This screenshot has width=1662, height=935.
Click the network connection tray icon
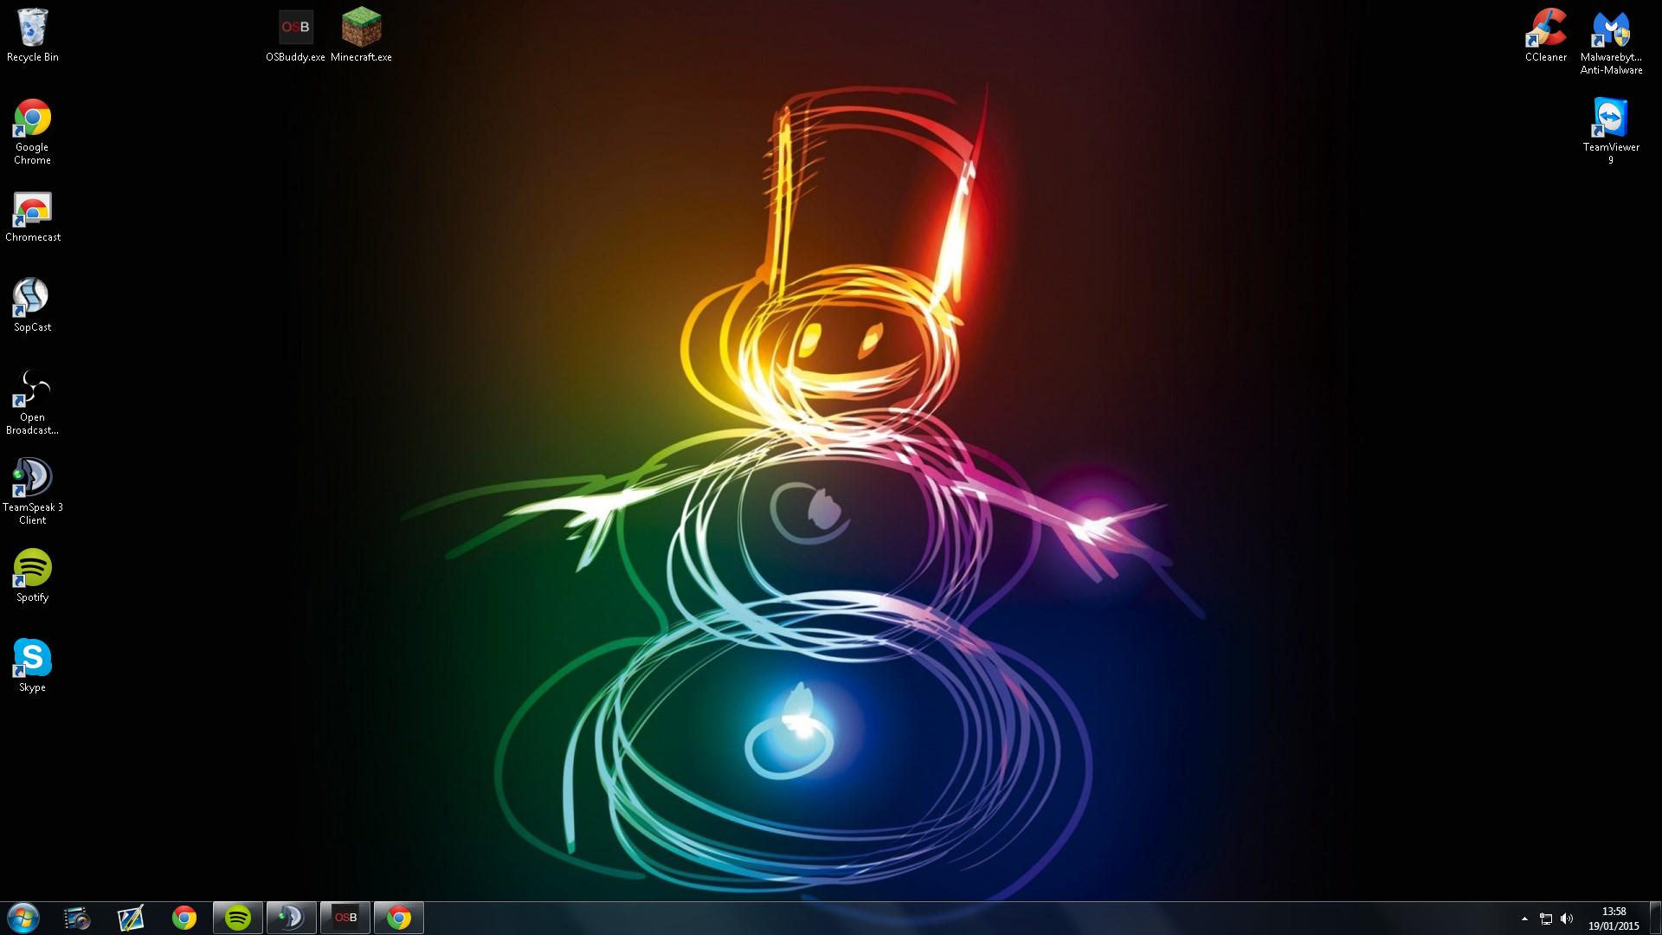pyautogui.click(x=1546, y=919)
